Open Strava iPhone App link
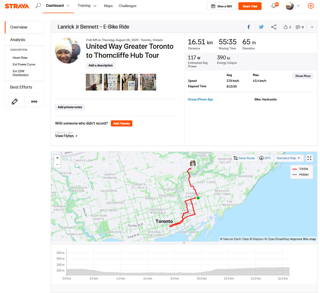 [200, 99]
